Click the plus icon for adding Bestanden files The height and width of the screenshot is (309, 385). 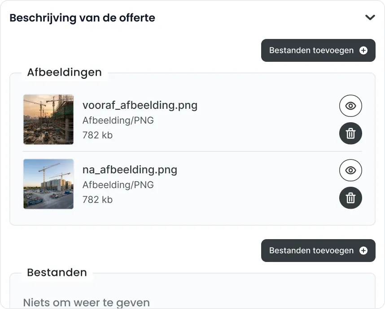click(x=363, y=251)
